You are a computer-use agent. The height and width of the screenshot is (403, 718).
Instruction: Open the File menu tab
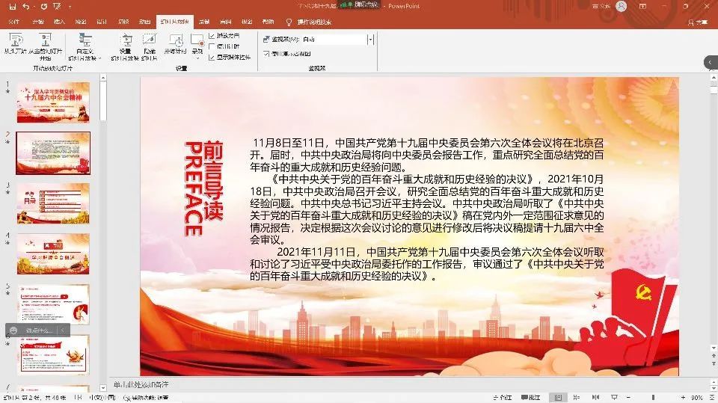[13, 22]
